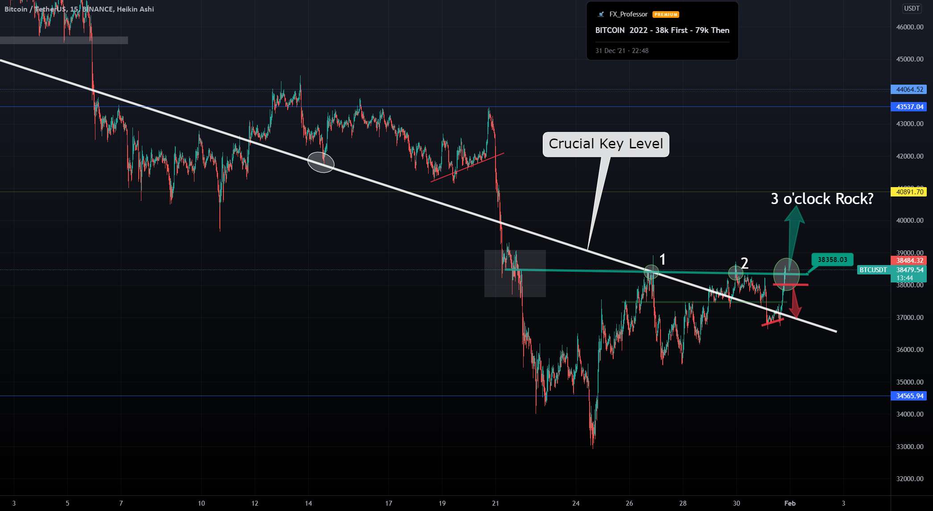The height and width of the screenshot is (511, 933).
Task: Select the number 2 label on chart
Action: pos(744,263)
